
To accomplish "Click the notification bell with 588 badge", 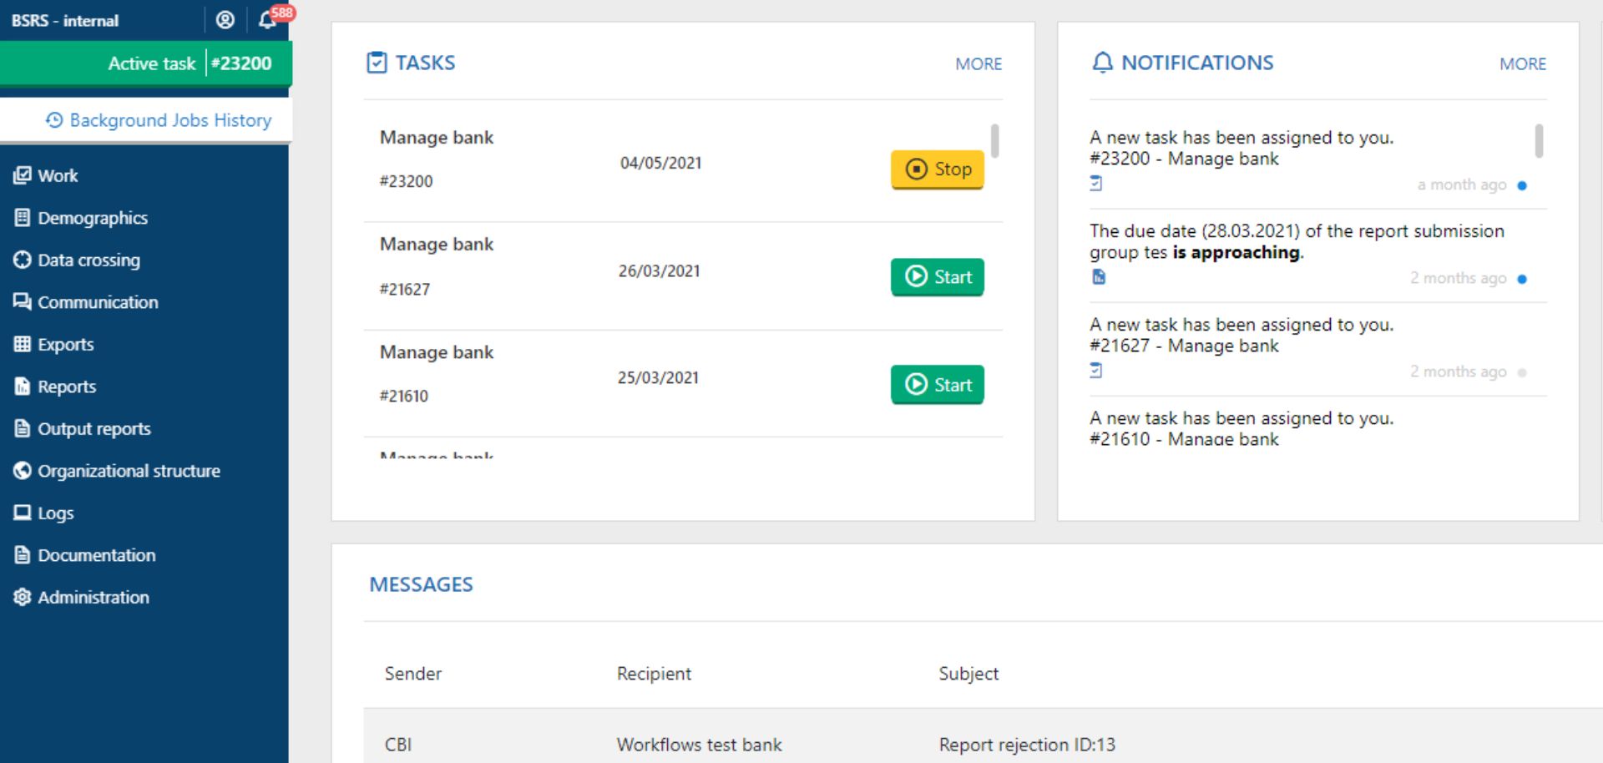I will tap(268, 20).
